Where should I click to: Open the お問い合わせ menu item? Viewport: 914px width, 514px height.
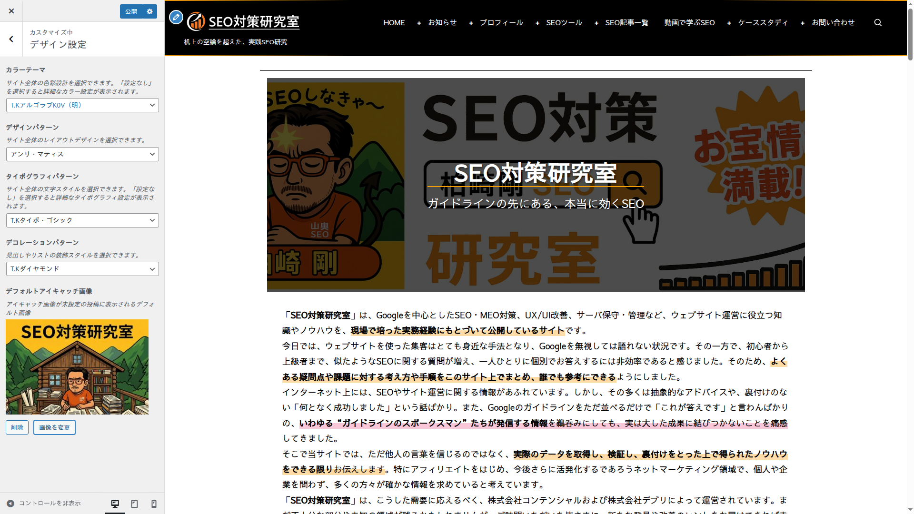click(833, 22)
